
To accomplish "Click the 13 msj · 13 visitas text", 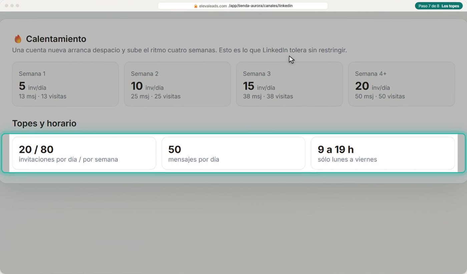I will [x=43, y=96].
